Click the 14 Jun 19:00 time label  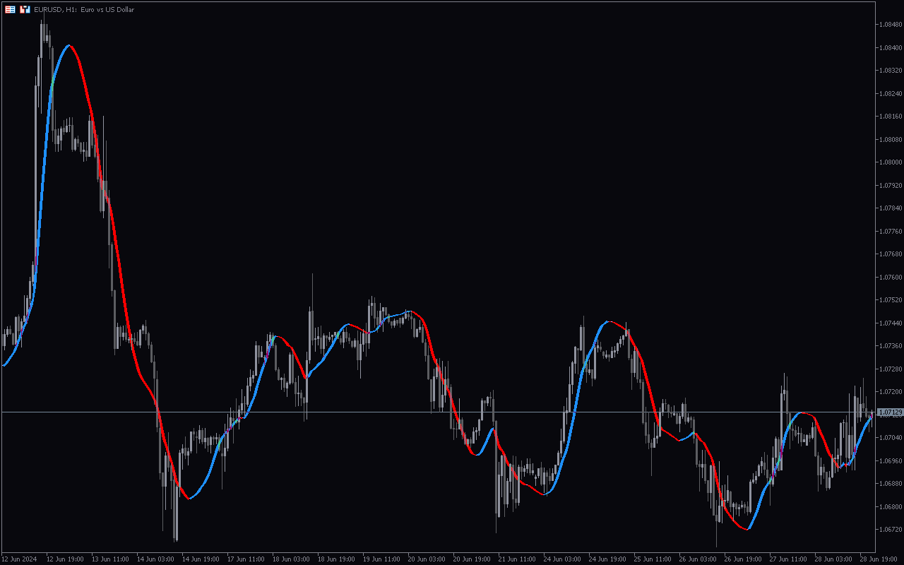click(x=201, y=559)
